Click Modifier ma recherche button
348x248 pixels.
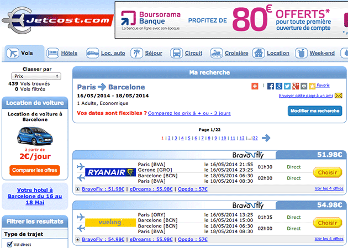click(315, 111)
